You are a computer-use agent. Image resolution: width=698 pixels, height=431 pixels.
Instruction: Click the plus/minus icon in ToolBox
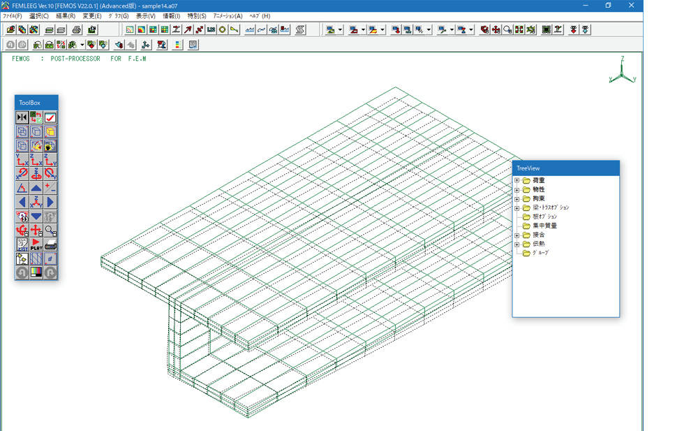coord(50,188)
